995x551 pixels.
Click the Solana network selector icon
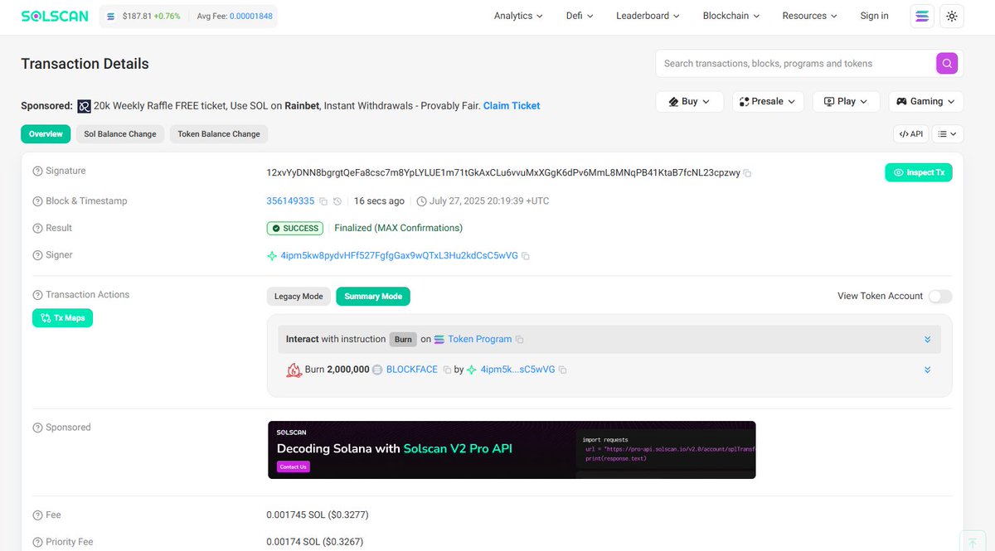point(921,16)
